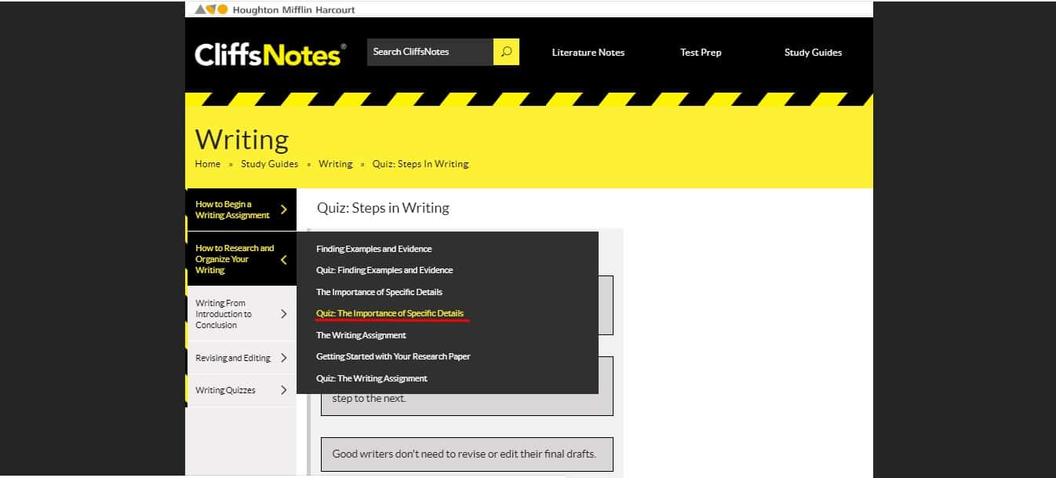Viewport: 1056px width, 478px height.
Task: Expand chevron beside Revising and Editing
Action: coord(284,358)
